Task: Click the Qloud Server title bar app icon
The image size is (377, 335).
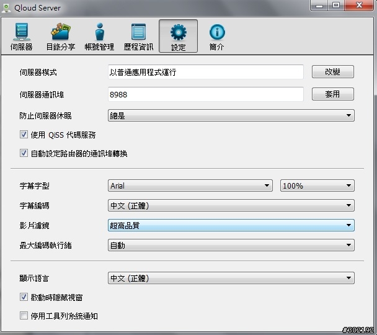Action: pos(6,7)
